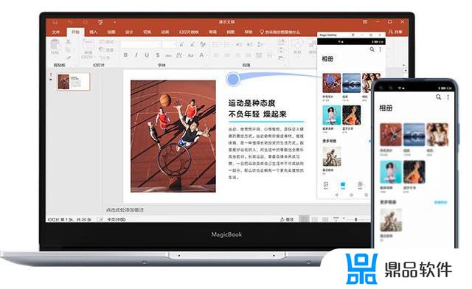The width and height of the screenshot is (472, 289).
Task: Switch to the 插入 Insert tab
Action: coord(94,32)
